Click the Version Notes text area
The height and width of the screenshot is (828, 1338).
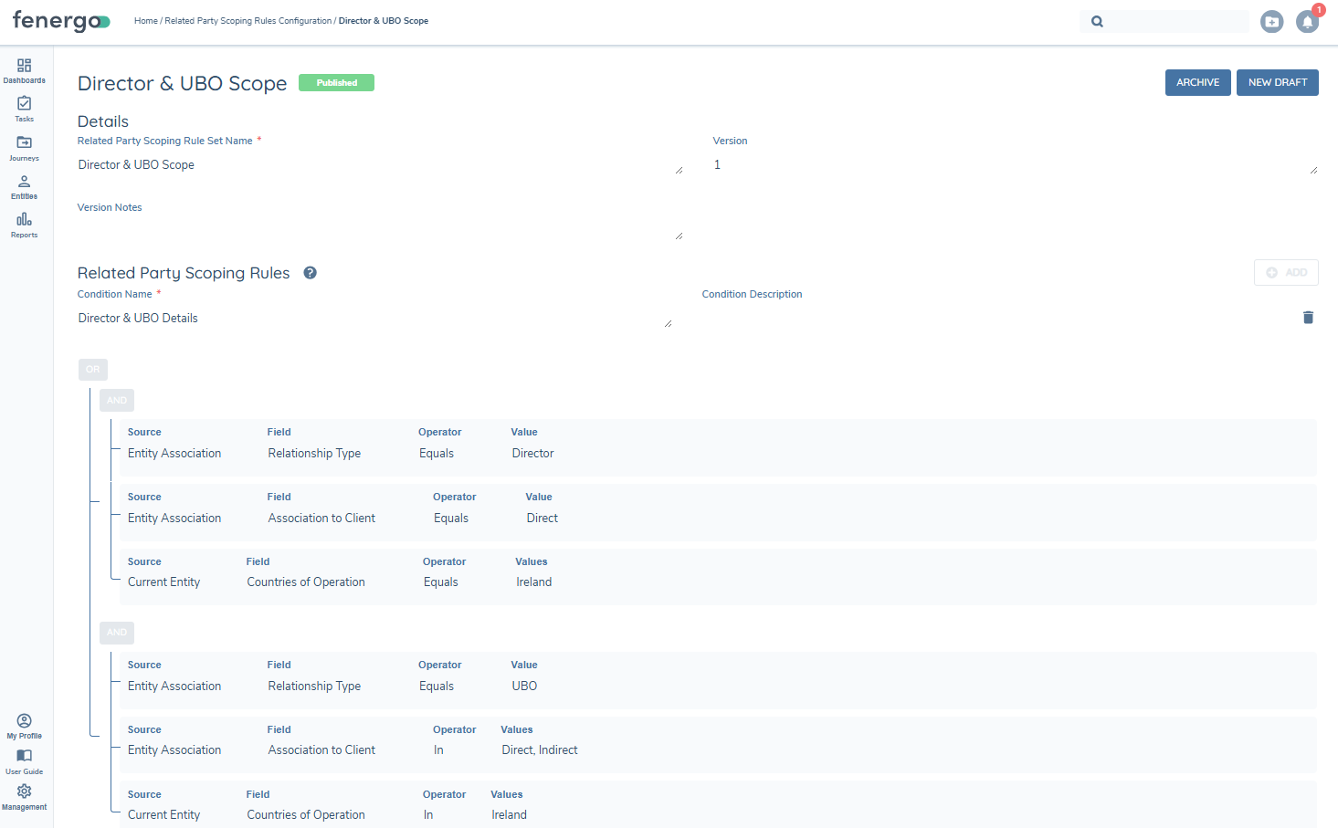click(x=379, y=228)
